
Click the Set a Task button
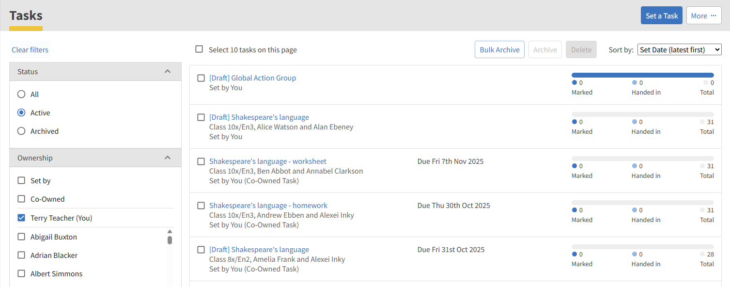click(x=661, y=16)
